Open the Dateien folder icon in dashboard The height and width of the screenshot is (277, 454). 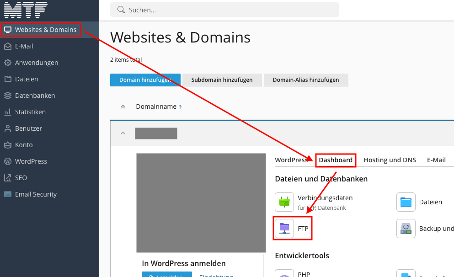click(x=406, y=202)
